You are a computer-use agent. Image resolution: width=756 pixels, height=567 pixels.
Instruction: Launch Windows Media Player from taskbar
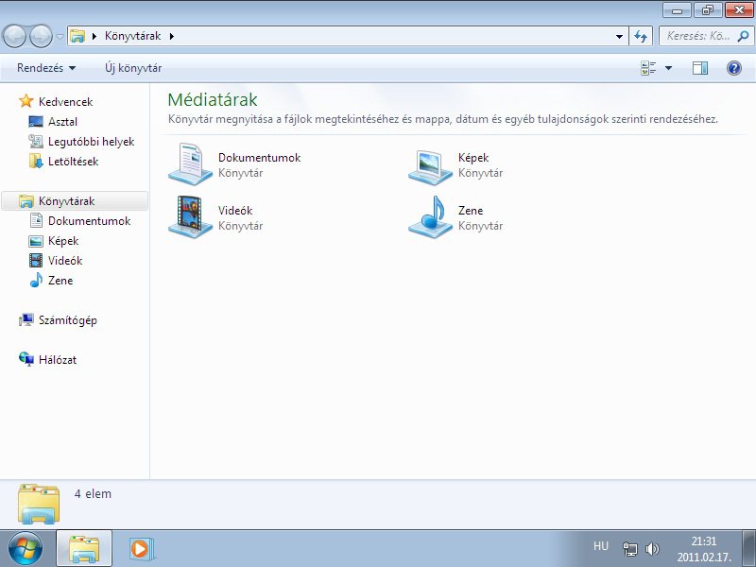click(x=142, y=549)
